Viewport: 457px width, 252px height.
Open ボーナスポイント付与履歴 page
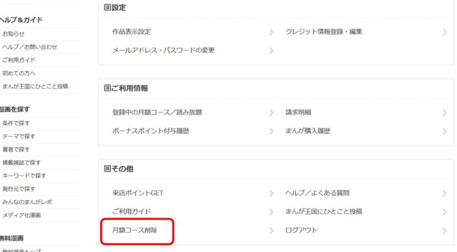pos(151,131)
